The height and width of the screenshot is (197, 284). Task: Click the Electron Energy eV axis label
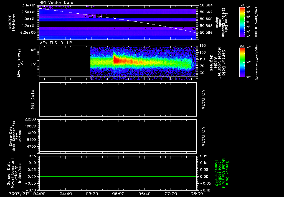21,63
